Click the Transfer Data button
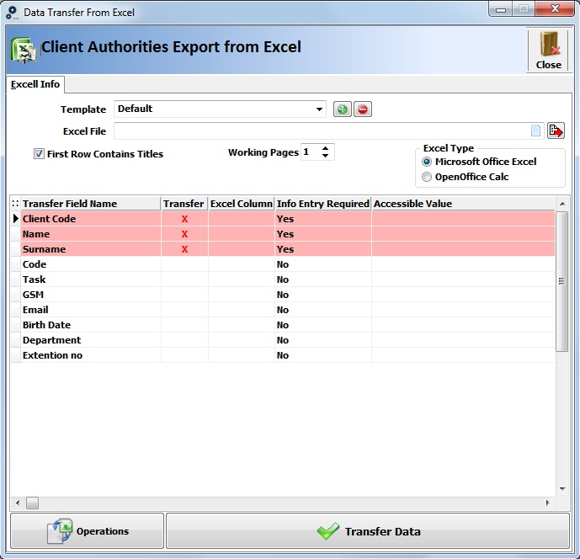The image size is (580, 559). [368, 531]
